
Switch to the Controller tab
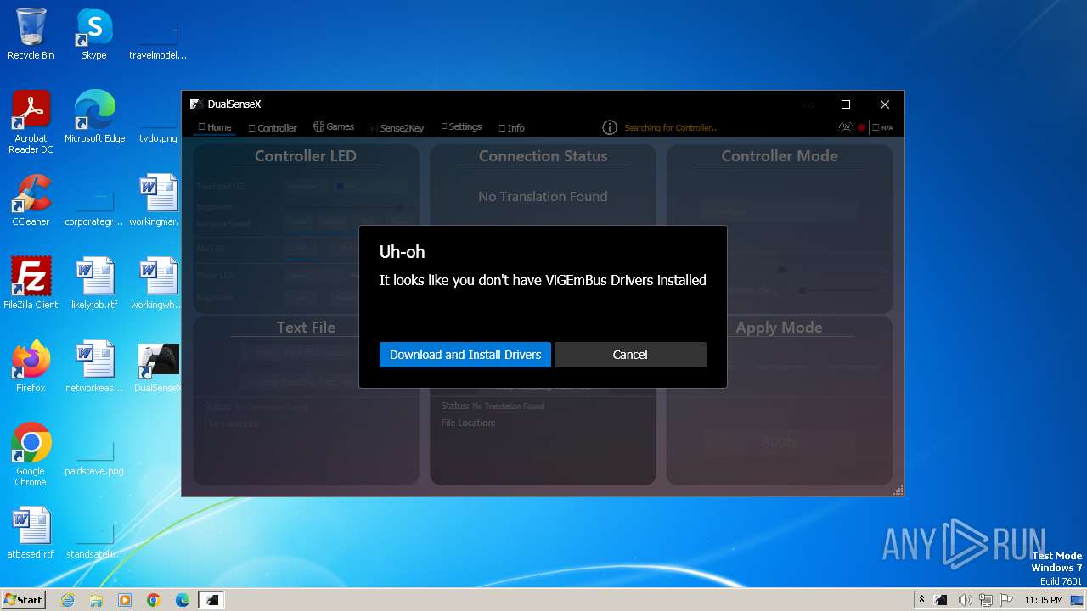[273, 128]
